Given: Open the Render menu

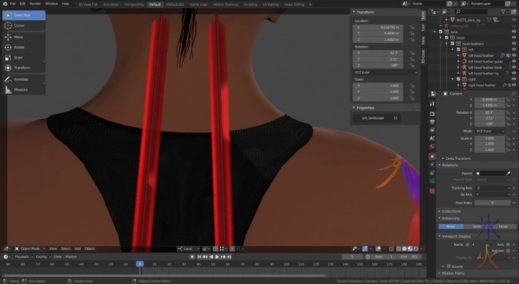Looking at the screenshot, I should 36,4.
